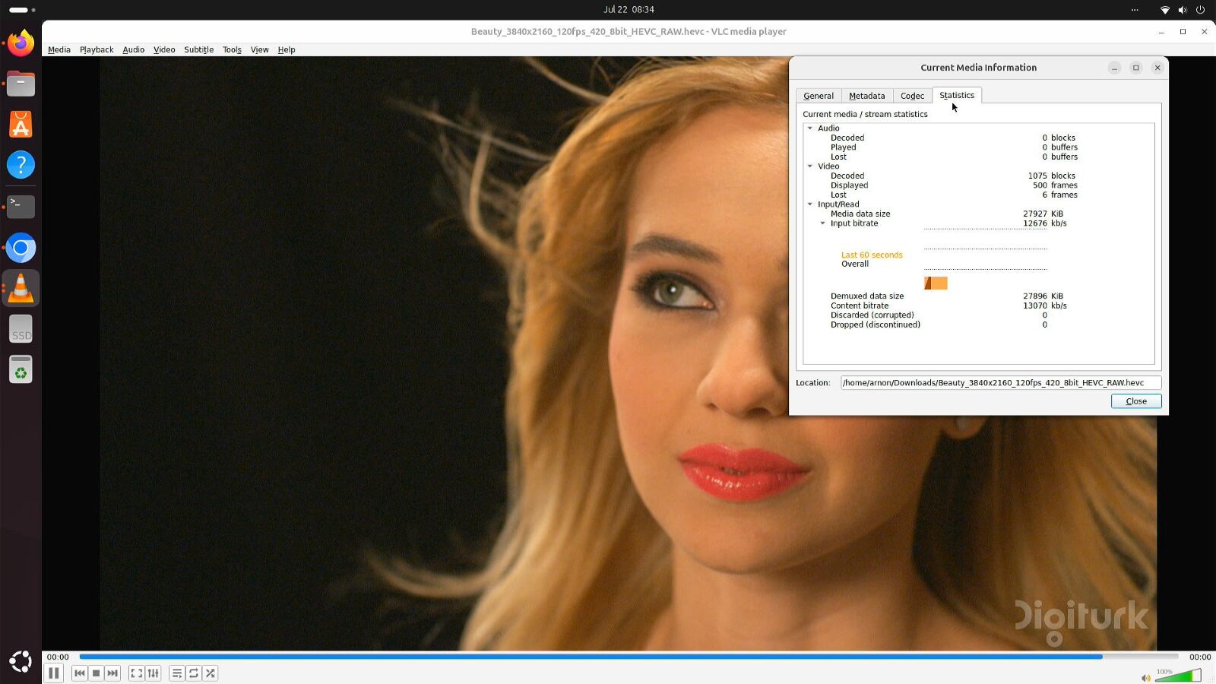Stop playback with the stop button
Viewport: 1216px width, 684px height.
pos(96,673)
